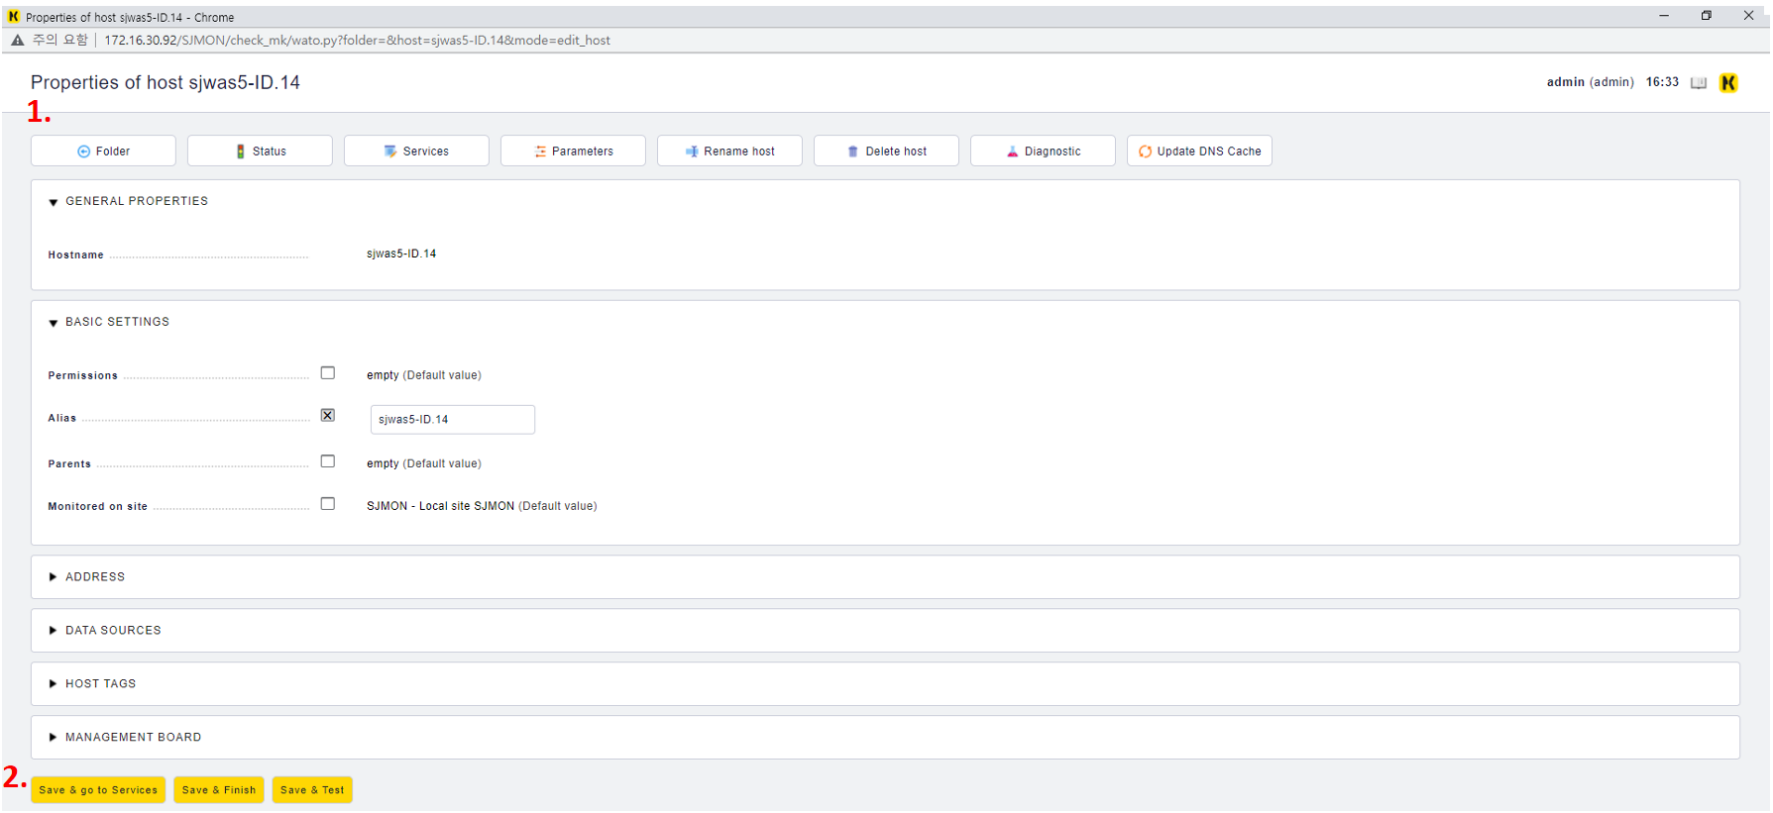
Task: Click Save & go to Services button
Action: (98, 790)
